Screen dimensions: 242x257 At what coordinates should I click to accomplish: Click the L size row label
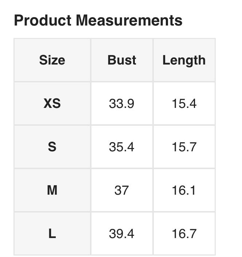point(52,234)
